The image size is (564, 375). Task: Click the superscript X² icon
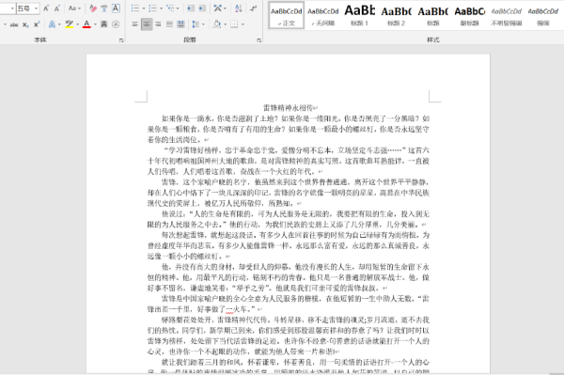click(37, 24)
